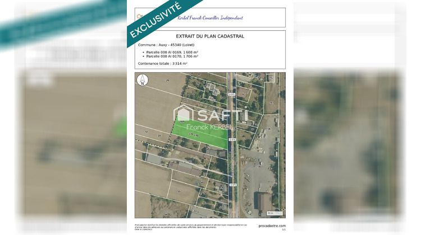Click the top D 975 road label
This screenshot has height=235, width=421.
tap(232, 95)
